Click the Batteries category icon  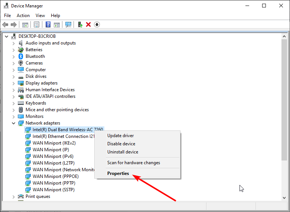(x=21, y=50)
